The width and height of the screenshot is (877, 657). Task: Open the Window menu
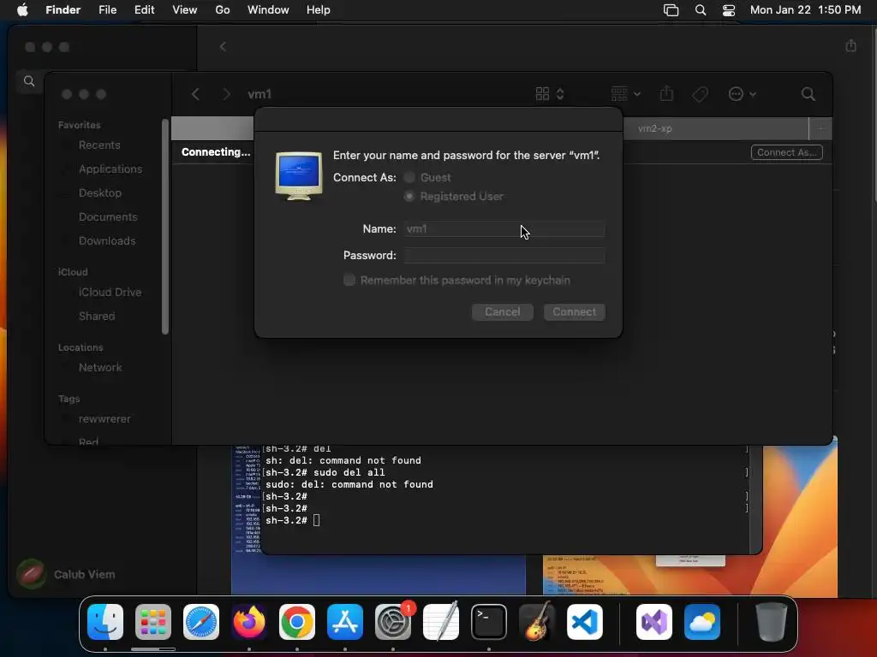point(268,10)
